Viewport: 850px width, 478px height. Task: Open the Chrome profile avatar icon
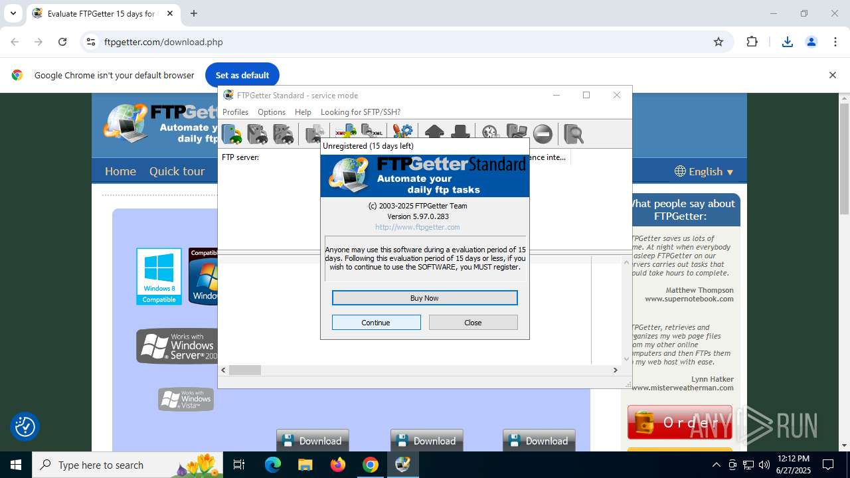click(811, 42)
